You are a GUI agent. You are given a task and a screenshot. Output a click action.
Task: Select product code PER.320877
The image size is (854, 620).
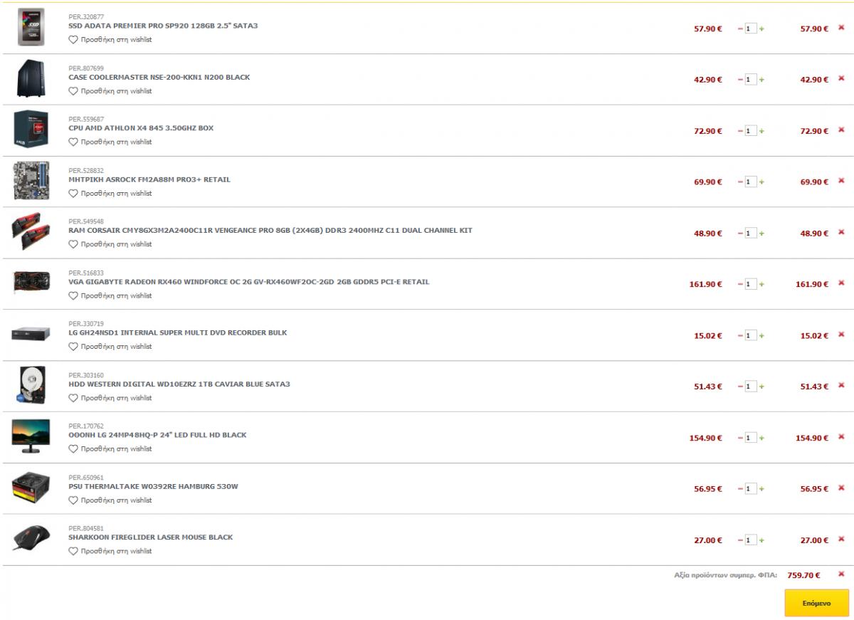(x=86, y=17)
